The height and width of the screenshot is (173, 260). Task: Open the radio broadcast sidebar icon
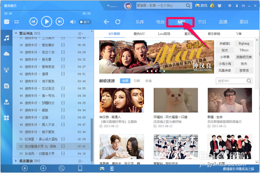point(6,70)
